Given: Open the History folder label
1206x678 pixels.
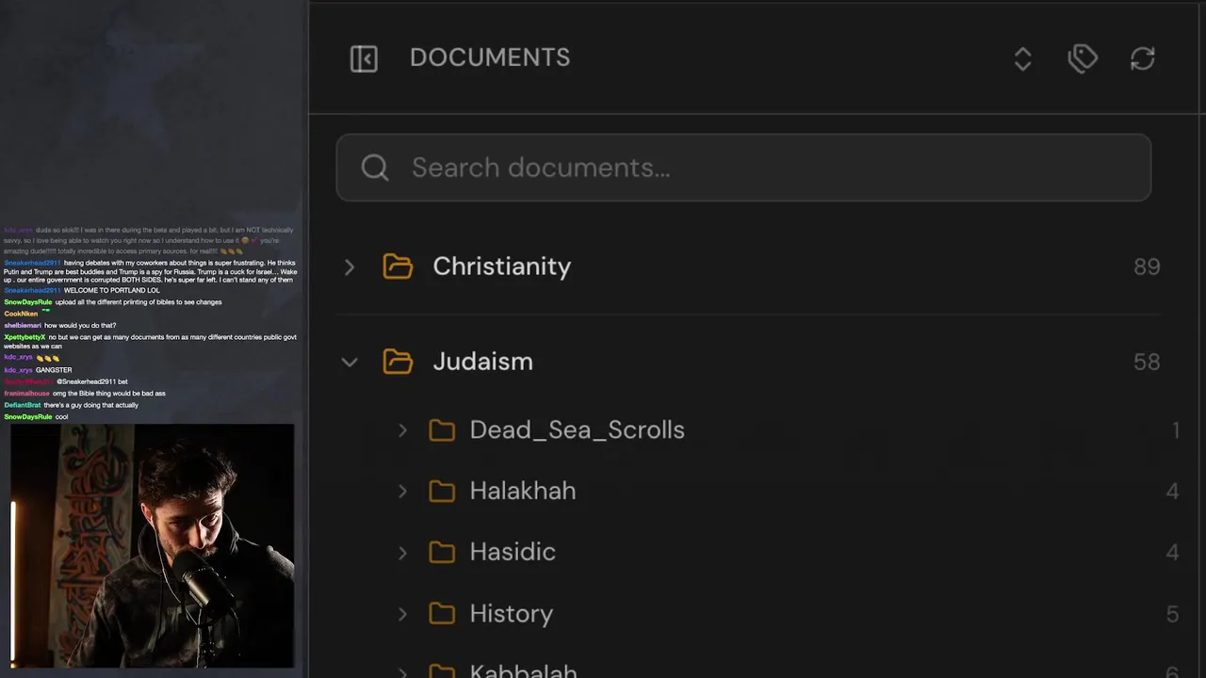Looking at the screenshot, I should (511, 614).
